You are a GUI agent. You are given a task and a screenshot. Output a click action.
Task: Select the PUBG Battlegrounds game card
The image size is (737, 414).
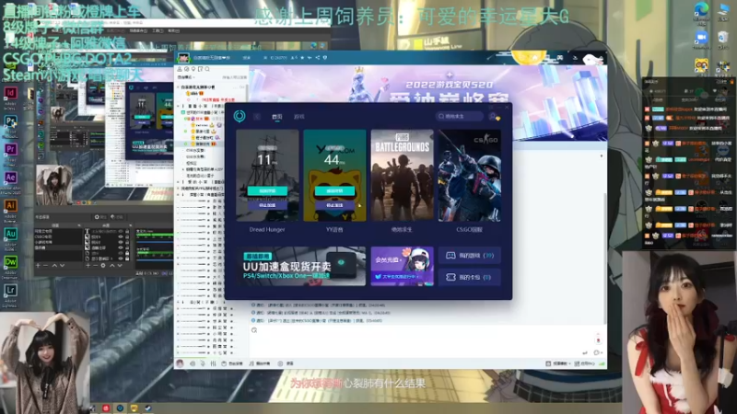point(403,176)
